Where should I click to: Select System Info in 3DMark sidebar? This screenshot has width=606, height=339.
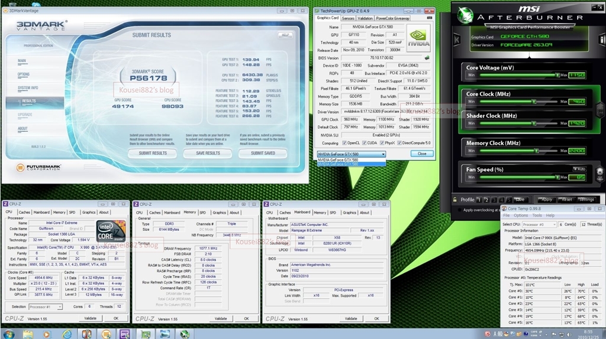28,88
